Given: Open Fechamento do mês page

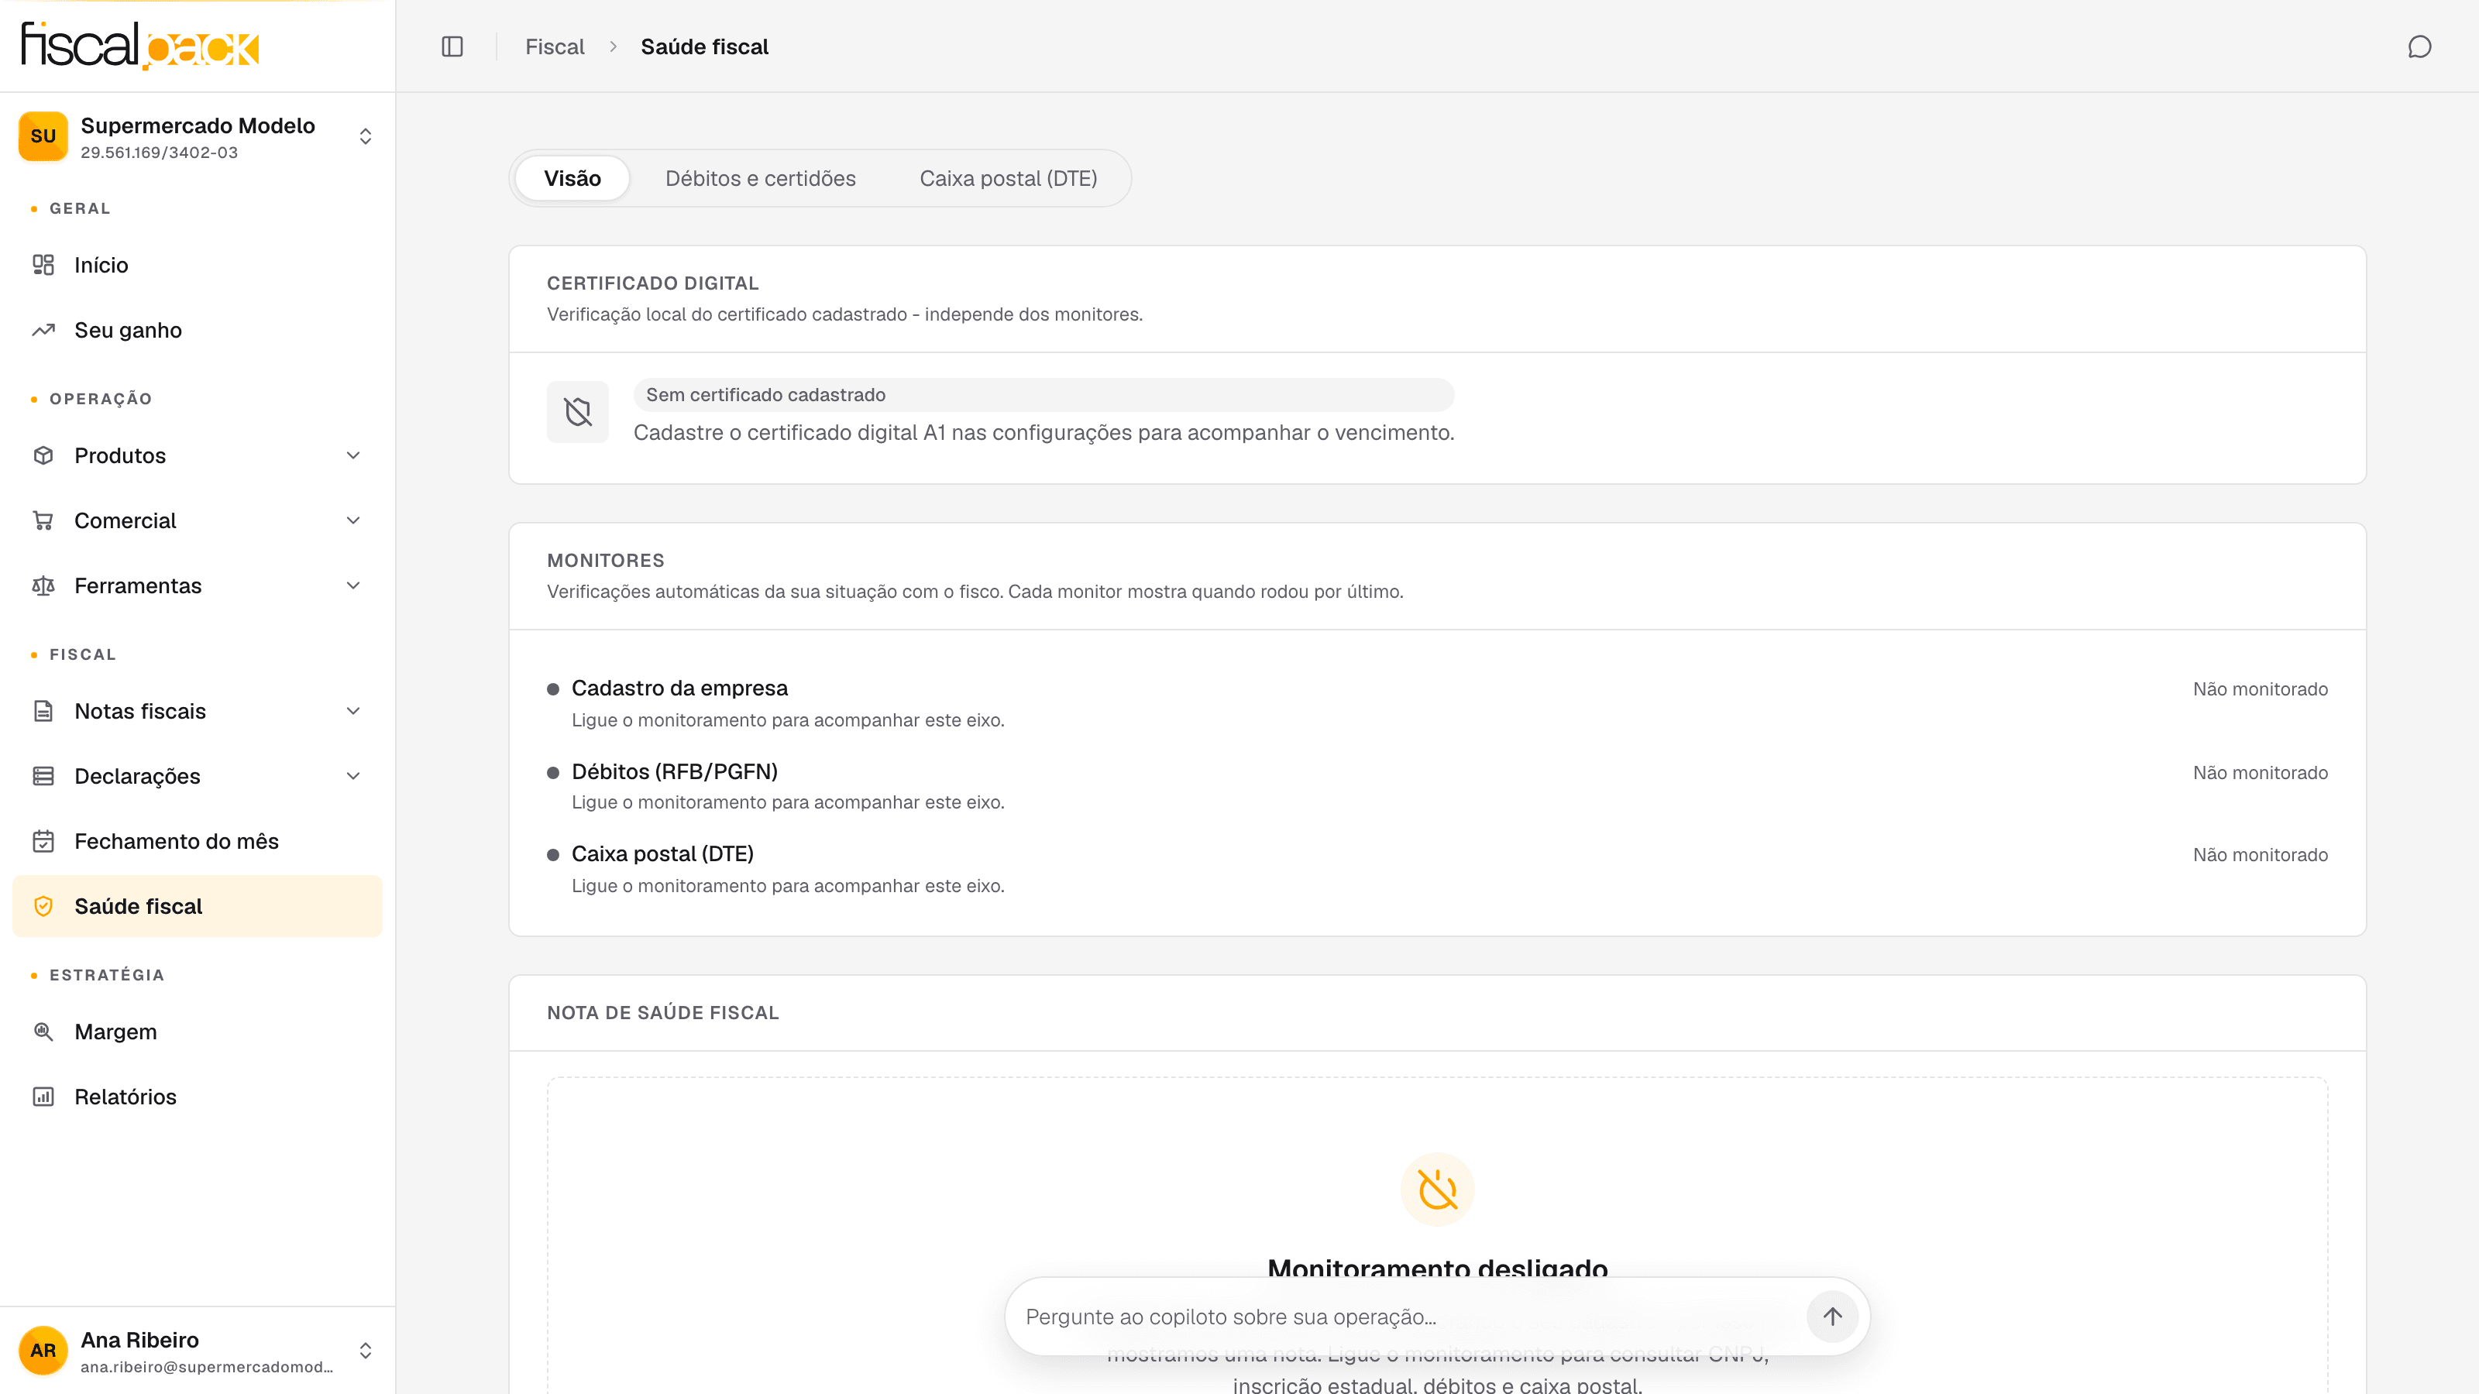Looking at the screenshot, I should pos(198,841).
